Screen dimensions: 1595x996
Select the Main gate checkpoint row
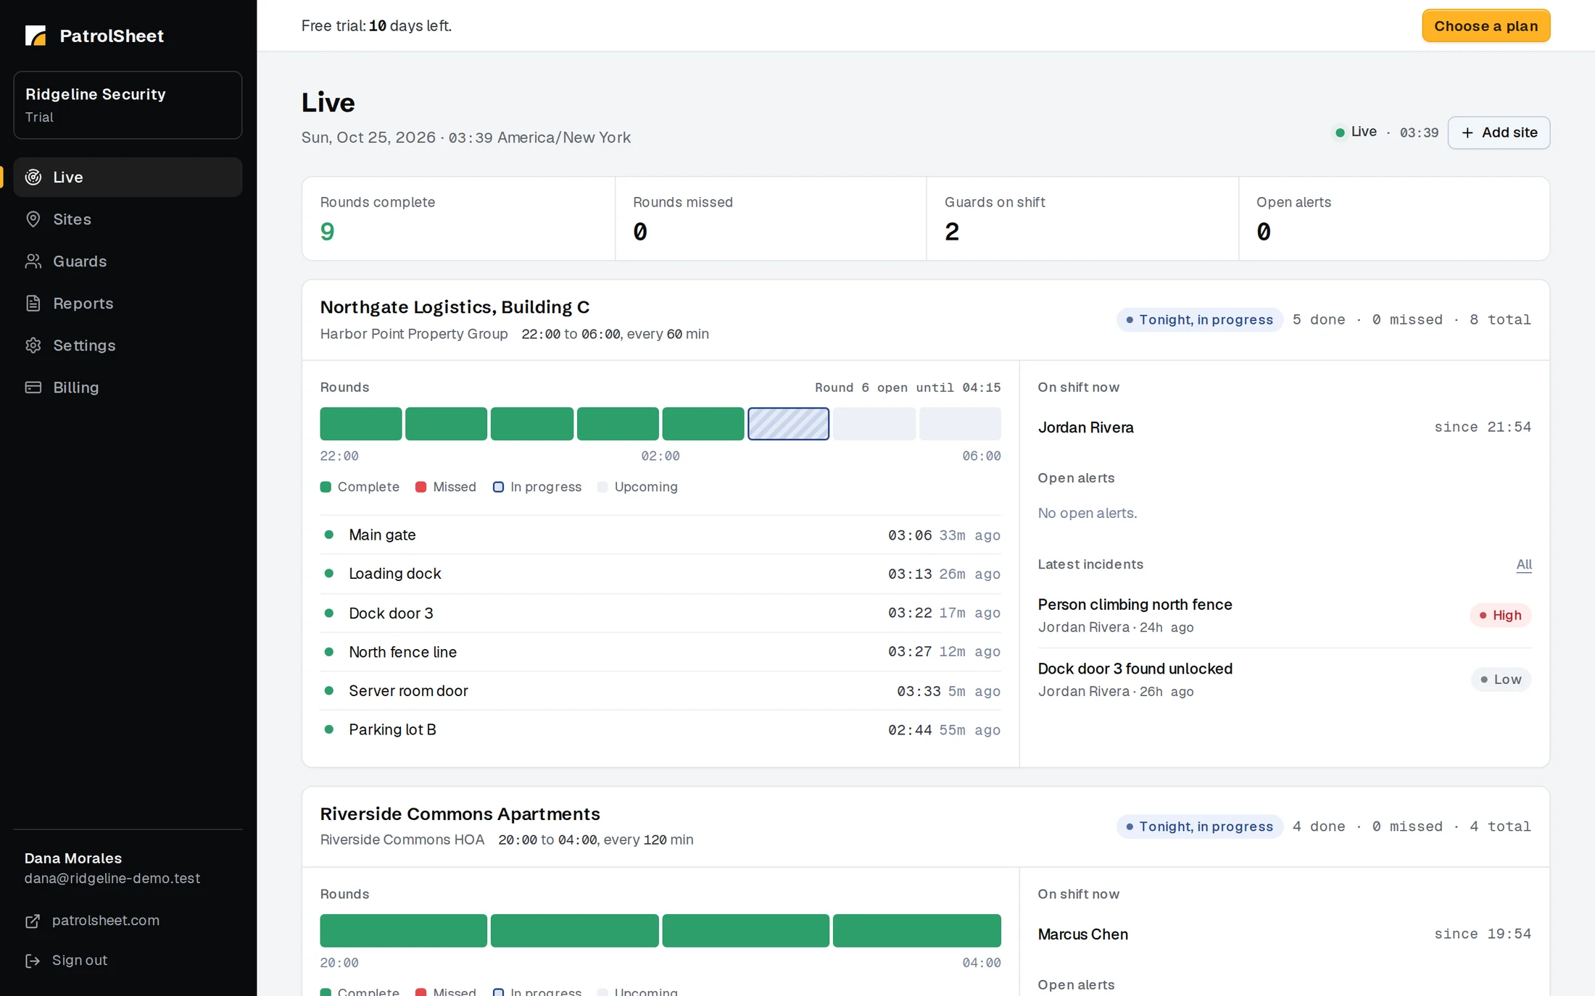(x=660, y=535)
